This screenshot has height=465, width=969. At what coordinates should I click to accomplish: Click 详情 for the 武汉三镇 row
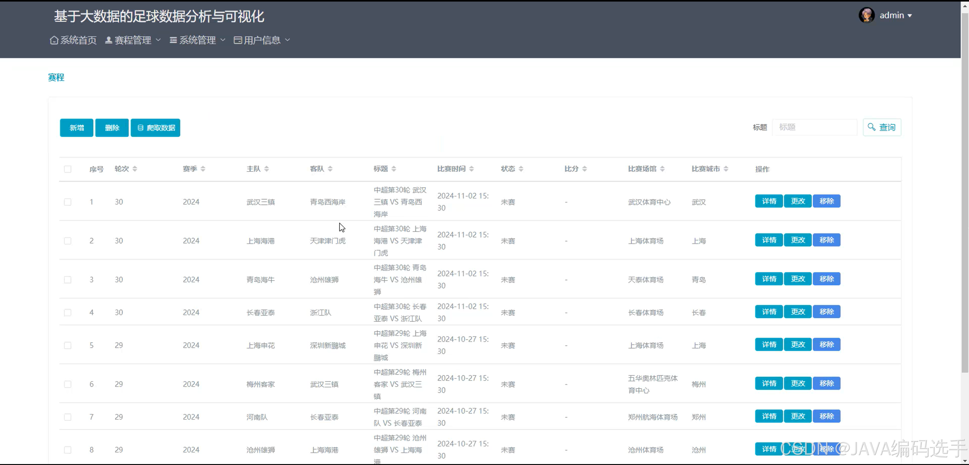[x=769, y=201]
